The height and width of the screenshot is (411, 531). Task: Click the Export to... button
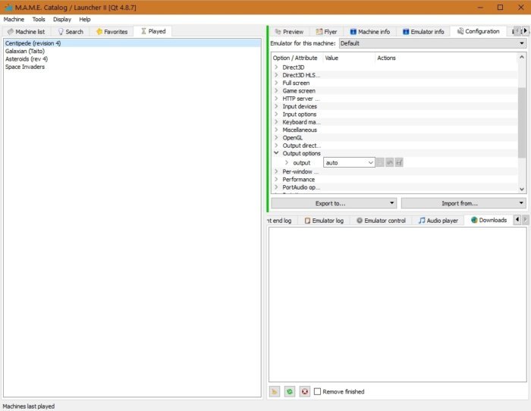[x=334, y=203]
